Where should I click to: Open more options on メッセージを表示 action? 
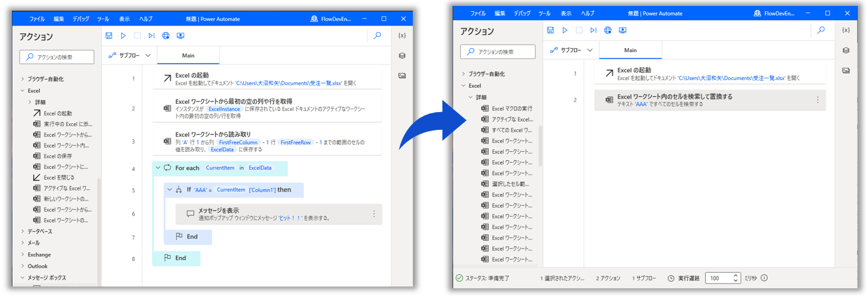click(374, 214)
